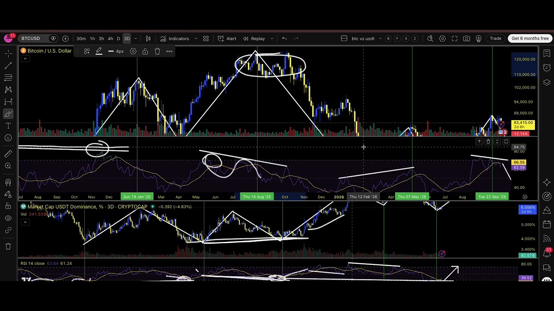The image size is (554, 311).
Task: Toggle lock all drawings on sidebar
Action: (x=8, y=206)
